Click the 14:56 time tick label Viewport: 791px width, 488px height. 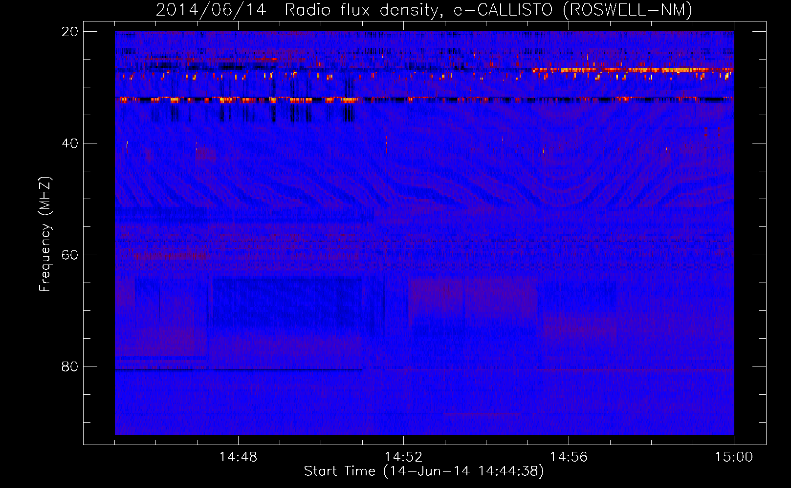coord(569,457)
